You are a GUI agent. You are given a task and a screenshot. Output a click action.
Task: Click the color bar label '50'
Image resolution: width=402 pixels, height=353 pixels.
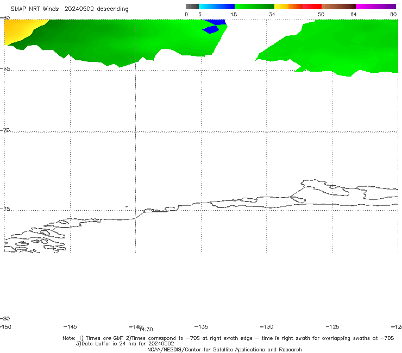click(x=321, y=14)
